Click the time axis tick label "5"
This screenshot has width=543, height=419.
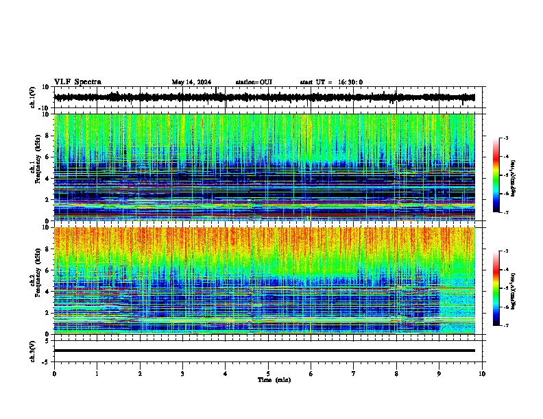click(268, 374)
